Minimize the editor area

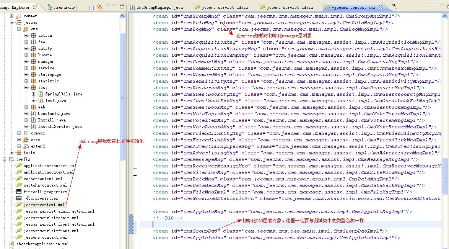click(x=442, y=5)
